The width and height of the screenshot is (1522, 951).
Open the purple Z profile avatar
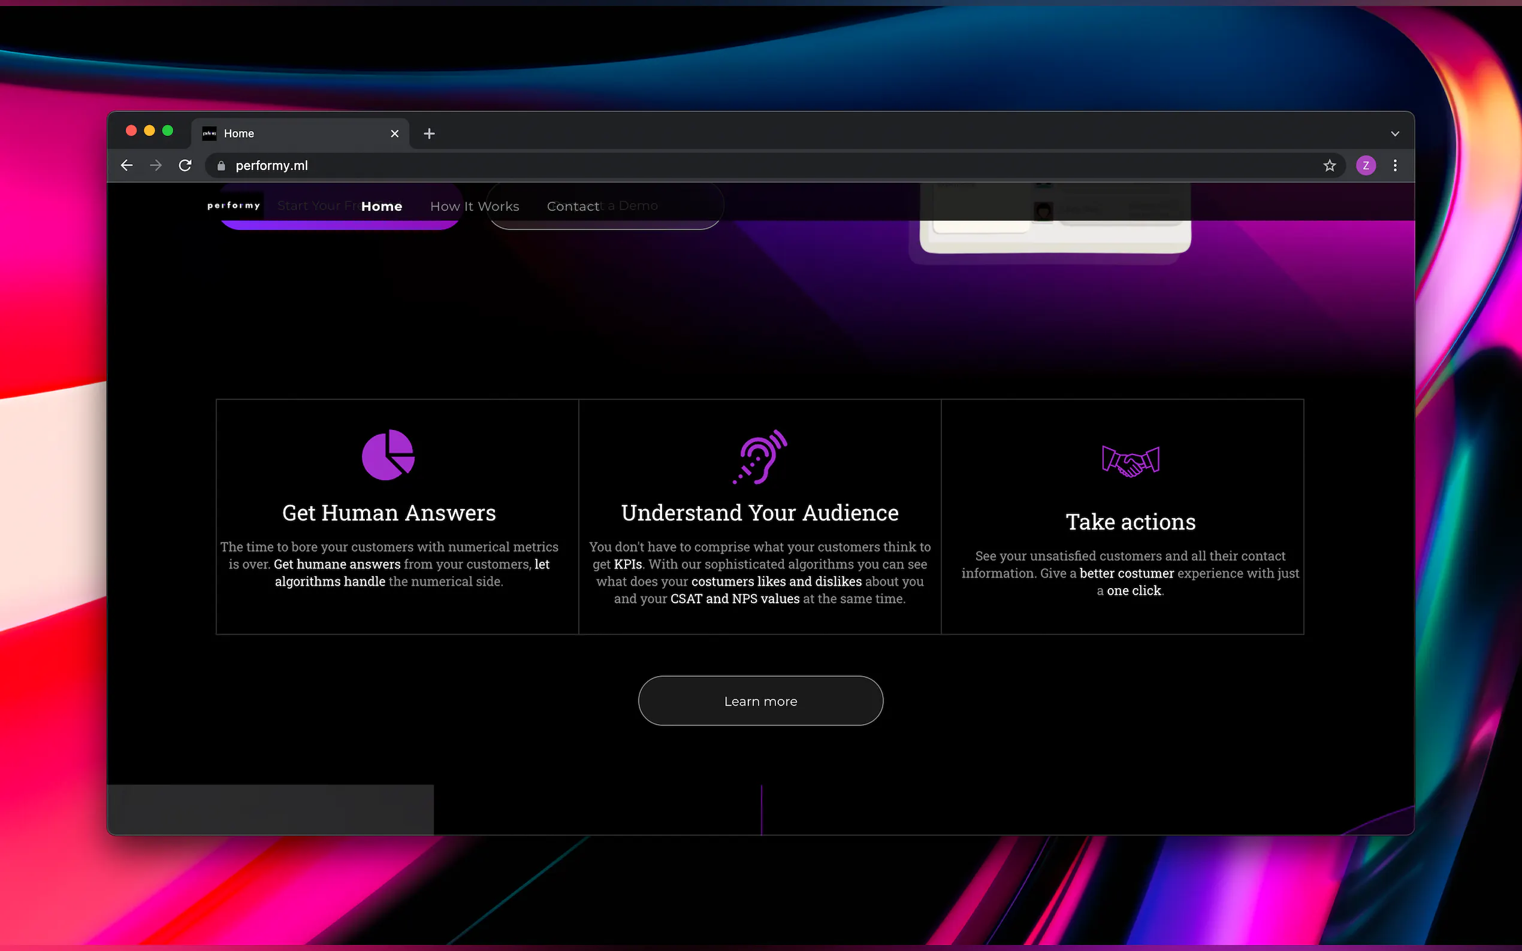tap(1366, 165)
